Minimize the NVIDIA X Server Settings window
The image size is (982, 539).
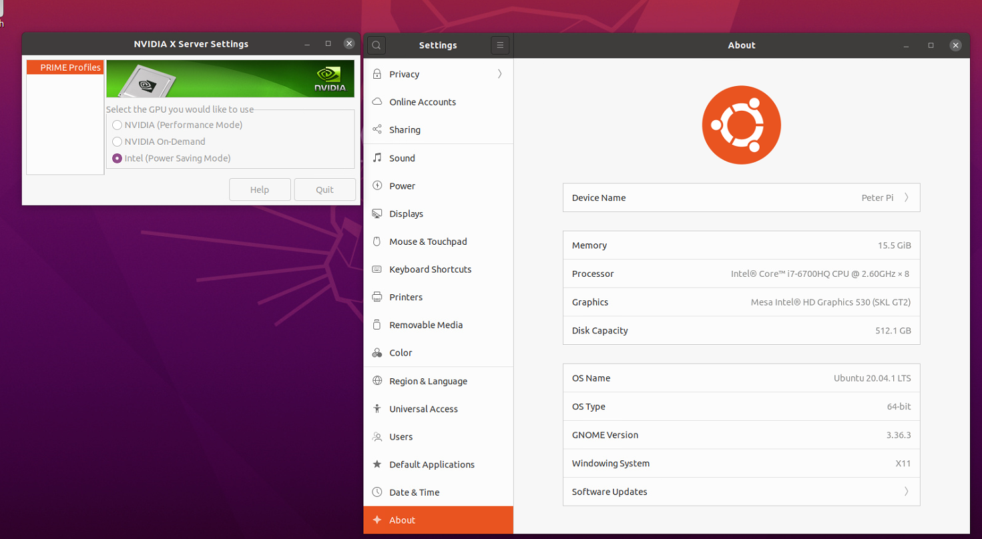pyautogui.click(x=307, y=44)
